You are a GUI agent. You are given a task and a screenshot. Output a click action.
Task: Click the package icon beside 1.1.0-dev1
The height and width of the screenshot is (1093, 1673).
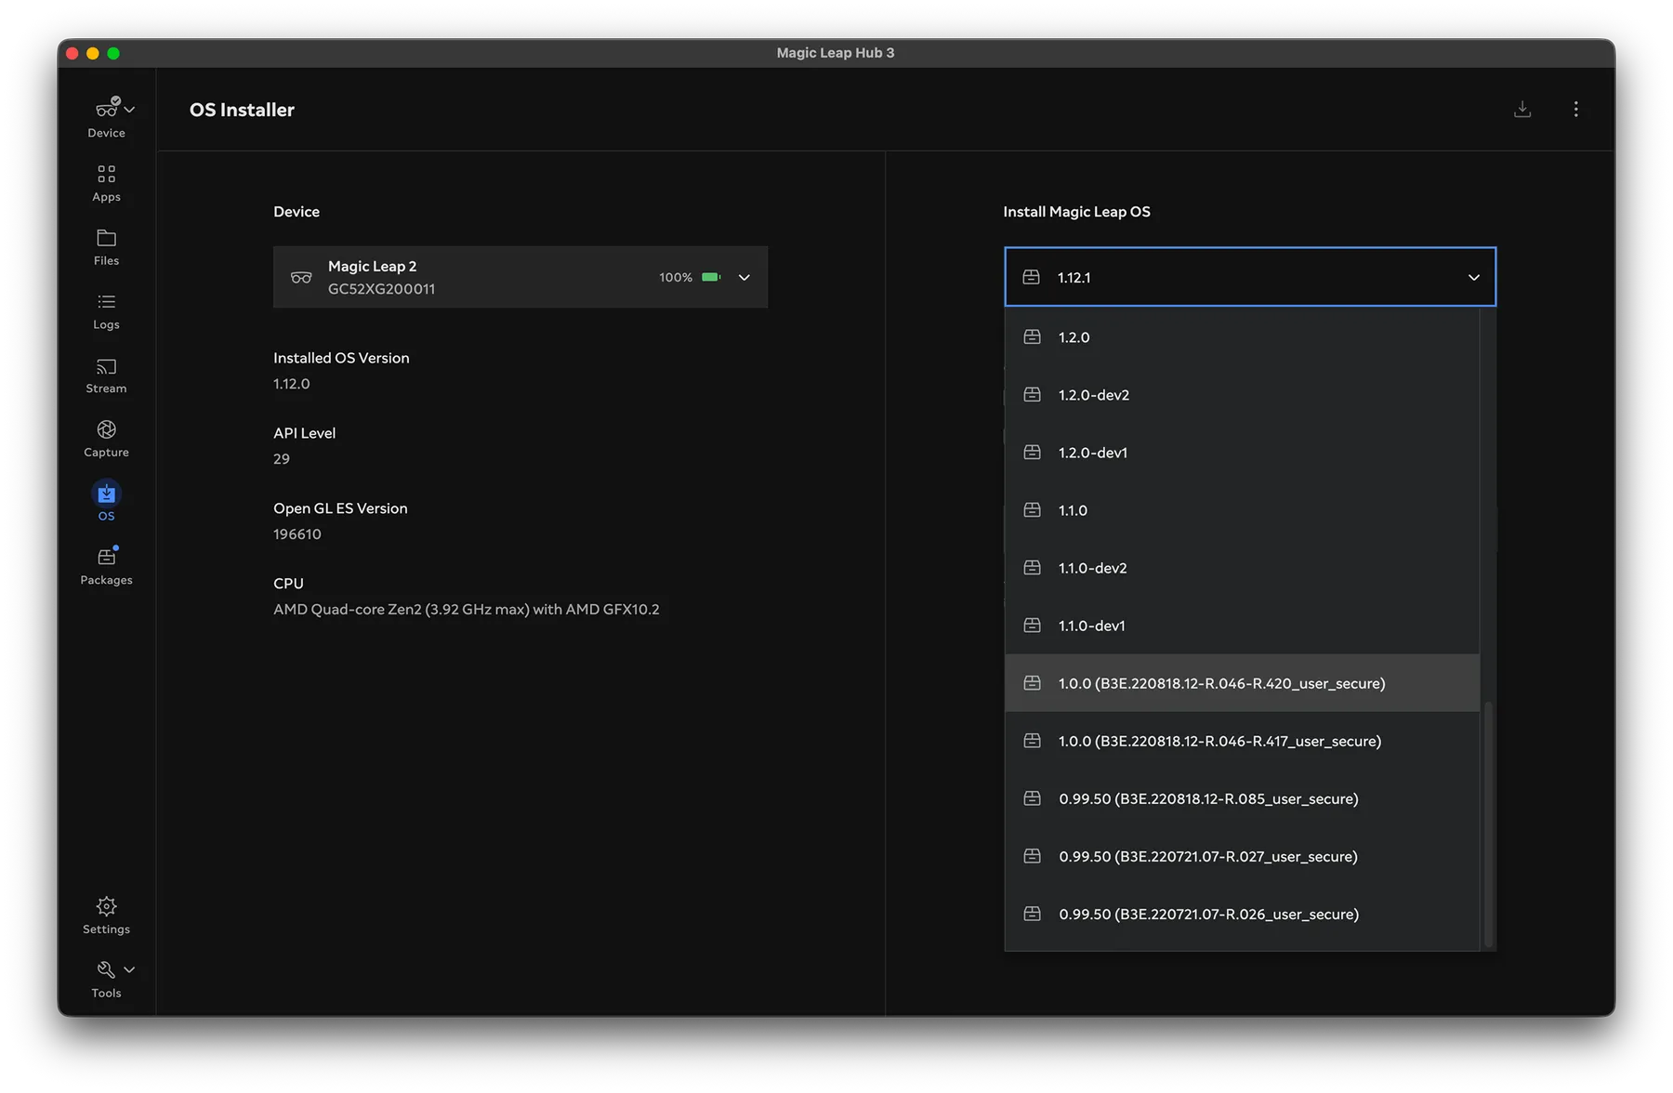point(1032,626)
